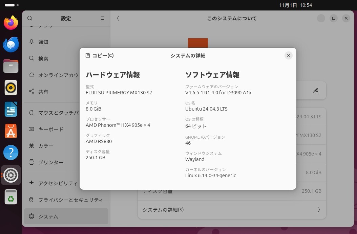The height and width of the screenshot is (234, 357).
Task: Open the search icon in Settings sidebar
Action: [x=30, y=18]
